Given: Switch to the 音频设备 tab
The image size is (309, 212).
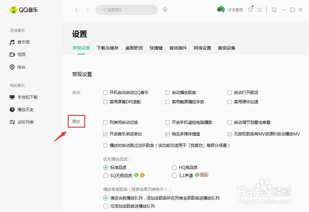Looking at the screenshot, I should pos(227,48).
